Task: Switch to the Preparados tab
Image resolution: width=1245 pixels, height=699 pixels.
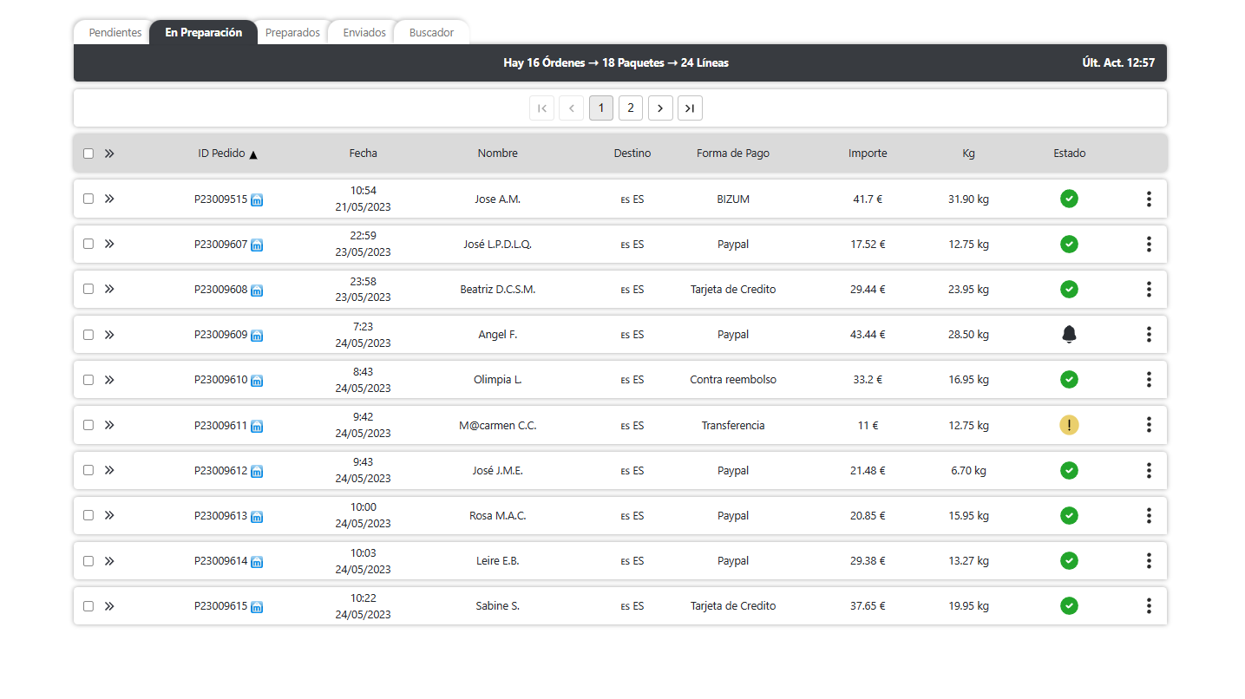Action: [x=292, y=33]
